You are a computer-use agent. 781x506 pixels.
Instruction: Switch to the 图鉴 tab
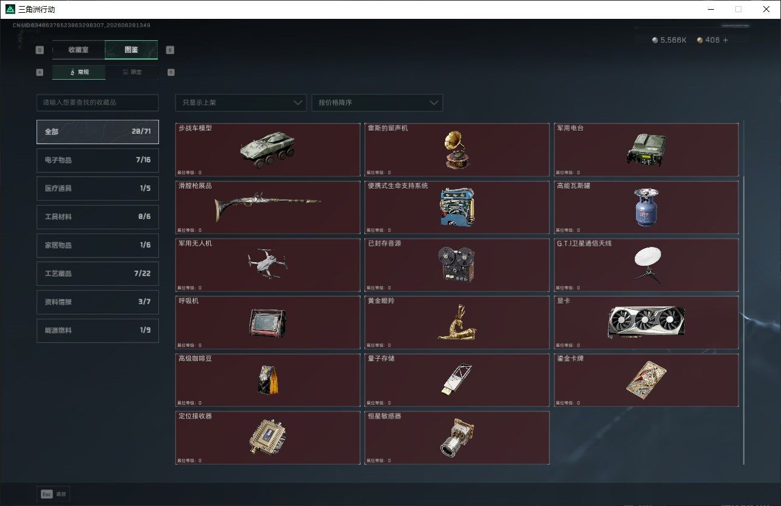pyautogui.click(x=132, y=50)
